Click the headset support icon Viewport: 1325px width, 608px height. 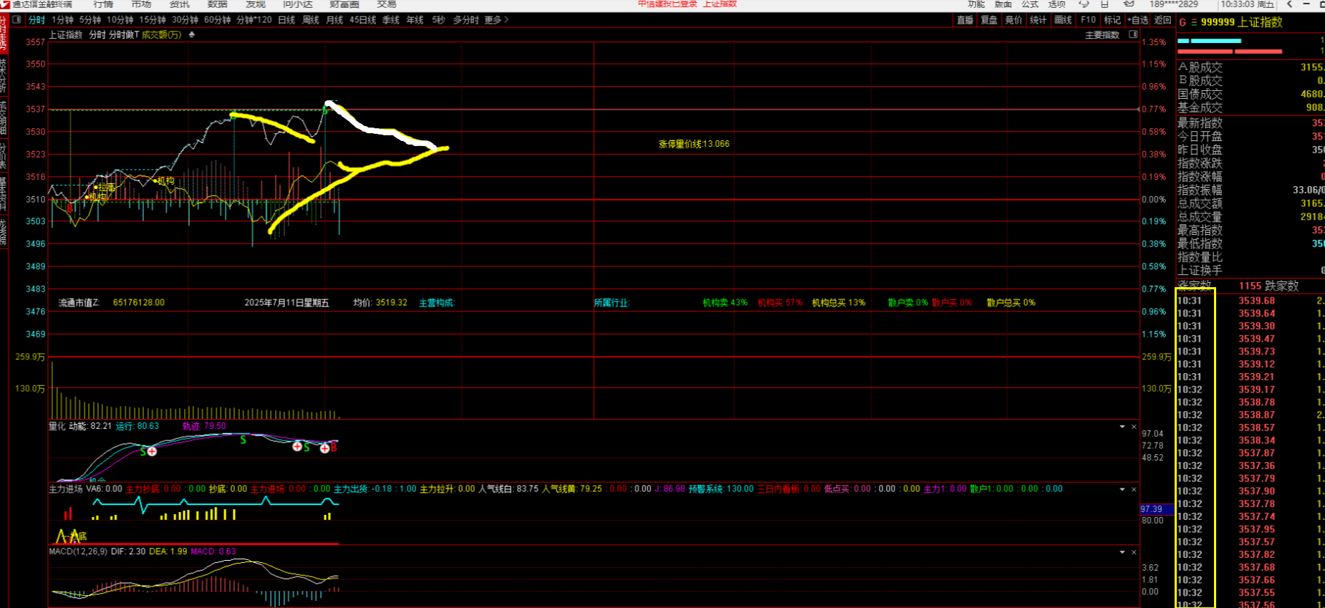[x=1084, y=4]
